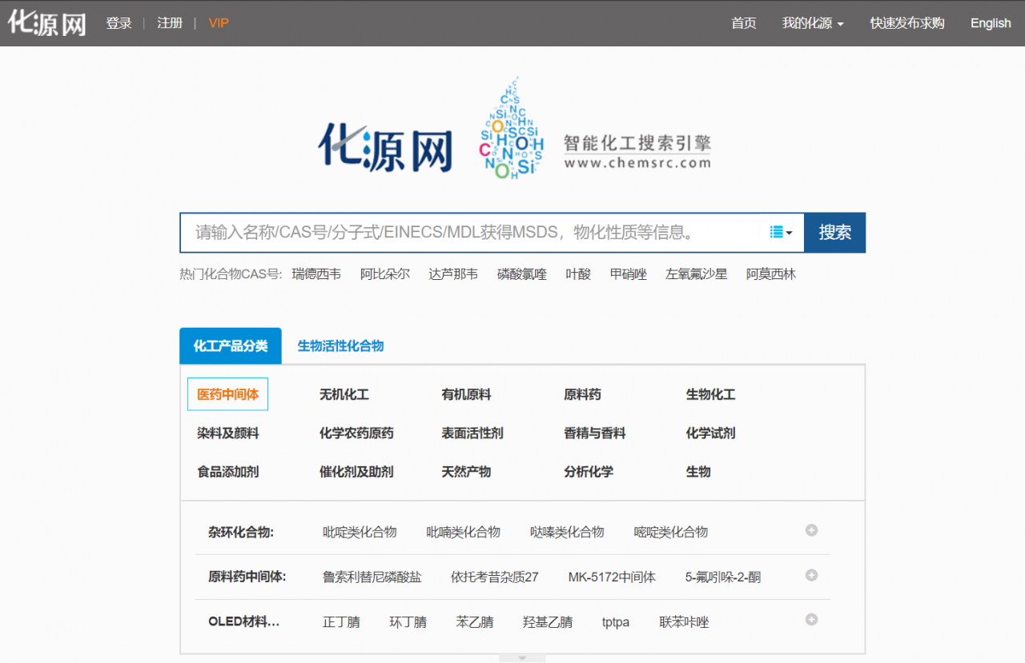Expand the OLED材料 row plus icon
Image resolution: width=1025 pixels, height=663 pixels.
[x=811, y=620]
